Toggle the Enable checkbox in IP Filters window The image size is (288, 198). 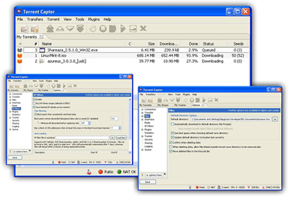pyautogui.click(x=34, y=100)
